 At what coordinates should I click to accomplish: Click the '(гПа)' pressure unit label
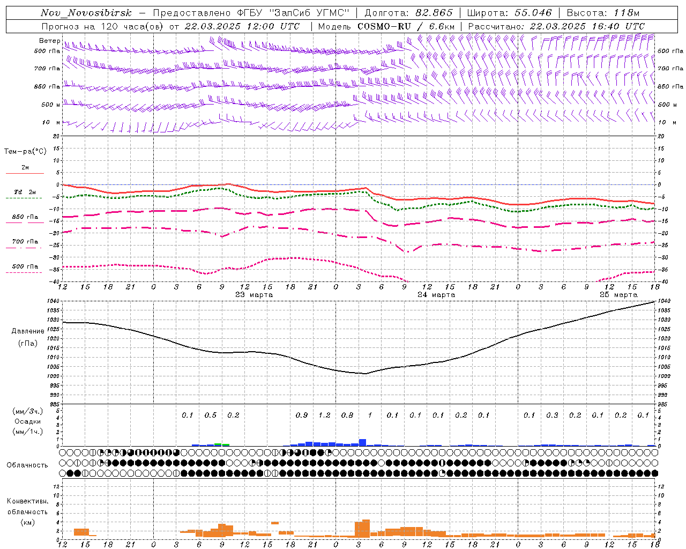28,344
